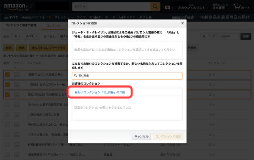The height and width of the screenshot is (160, 254).
Task: Click the クリスティー・シェン author text
Action: [x=118, y=144]
